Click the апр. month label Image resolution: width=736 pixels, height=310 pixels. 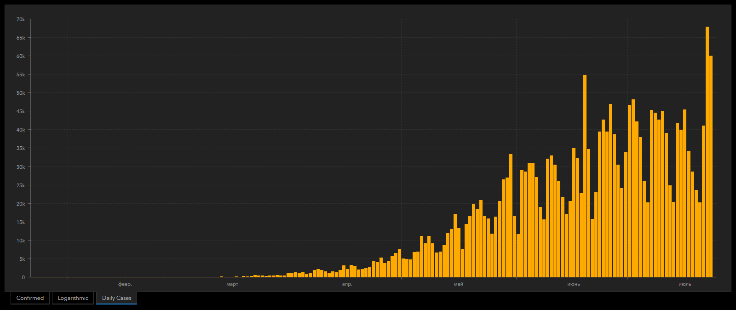pos(347,284)
